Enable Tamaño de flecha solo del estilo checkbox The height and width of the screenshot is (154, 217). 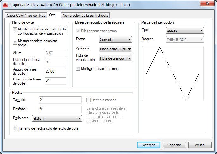pos(15,128)
